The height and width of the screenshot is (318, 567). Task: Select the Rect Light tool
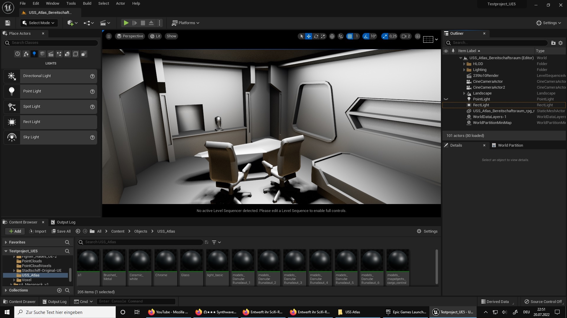pyautogui.click(x=50, y=122)
